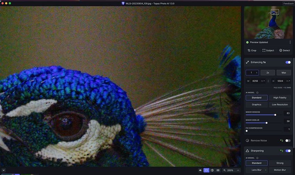
Task: Click the Enhancing arrows icon
Action: point(247,62)
